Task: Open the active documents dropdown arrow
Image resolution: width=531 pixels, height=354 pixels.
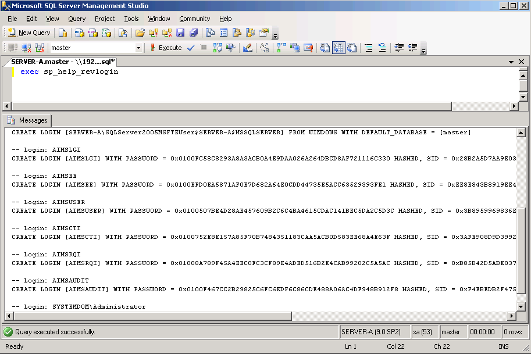Action: coord(511,61)
